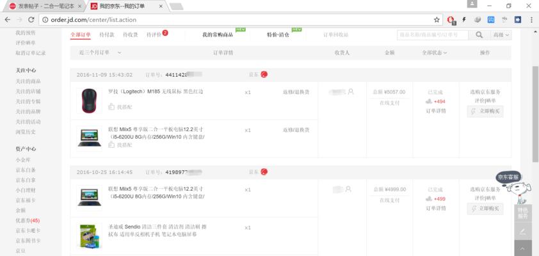Viewport: 539px width, 256px height.
Task: Open Sendio 清洁三件套 product link
Action: coord(157,230)
